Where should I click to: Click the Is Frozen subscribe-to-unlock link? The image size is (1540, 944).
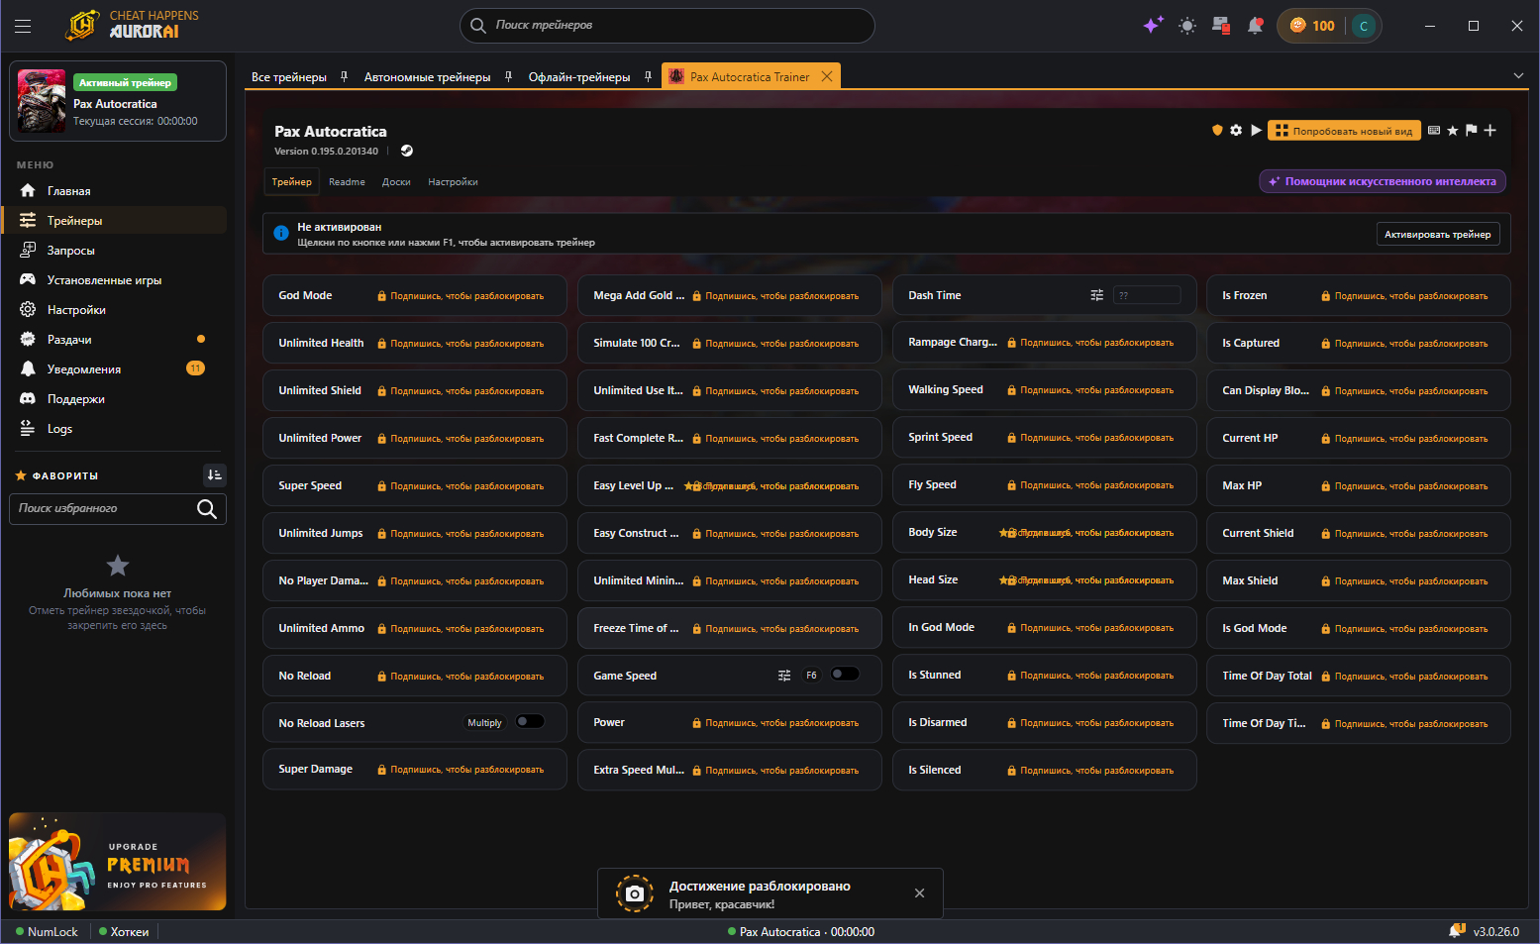pos(1404,296)
